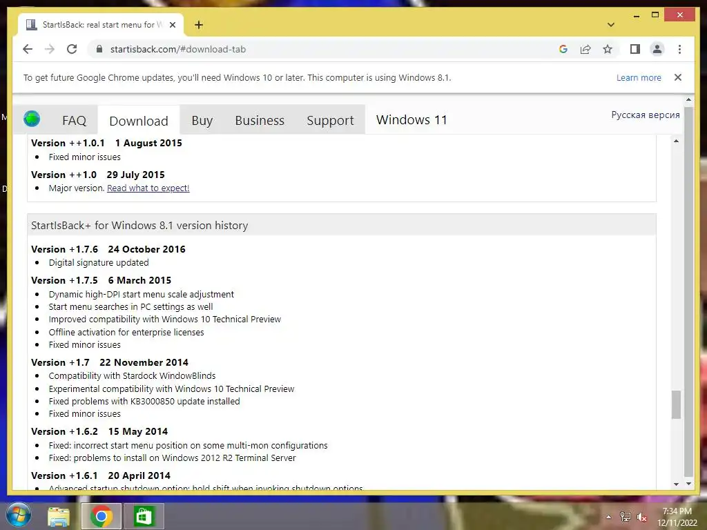Open a new tab with the plus button
Screen dimensions: 707x530
(x=199, y=25)
